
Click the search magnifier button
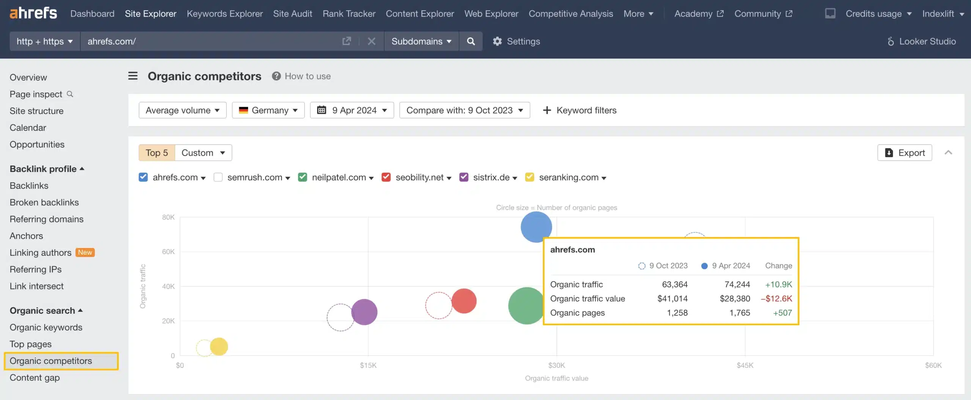[471, 41]
